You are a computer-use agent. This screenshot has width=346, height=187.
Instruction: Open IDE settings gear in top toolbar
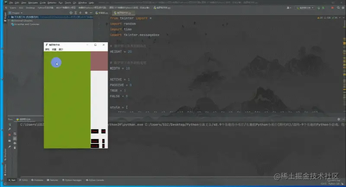(343, 8)
